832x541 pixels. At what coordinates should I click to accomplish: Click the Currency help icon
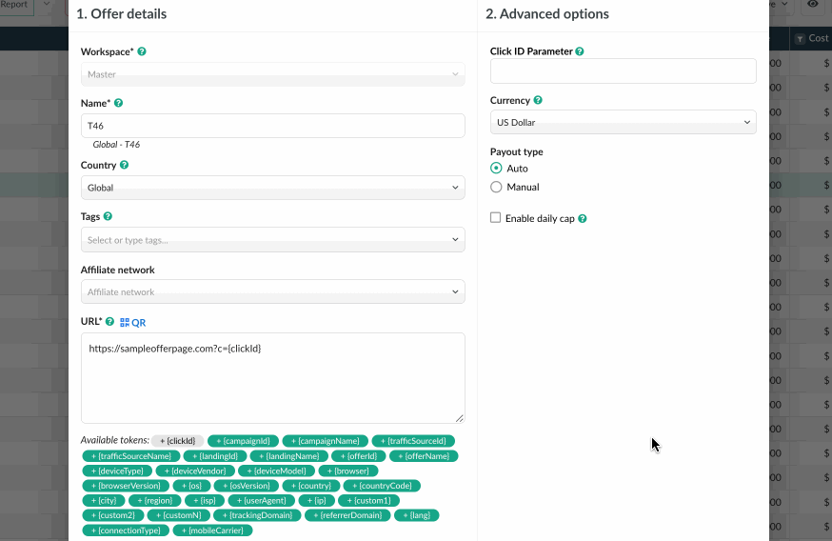click(x=538, y=100)
